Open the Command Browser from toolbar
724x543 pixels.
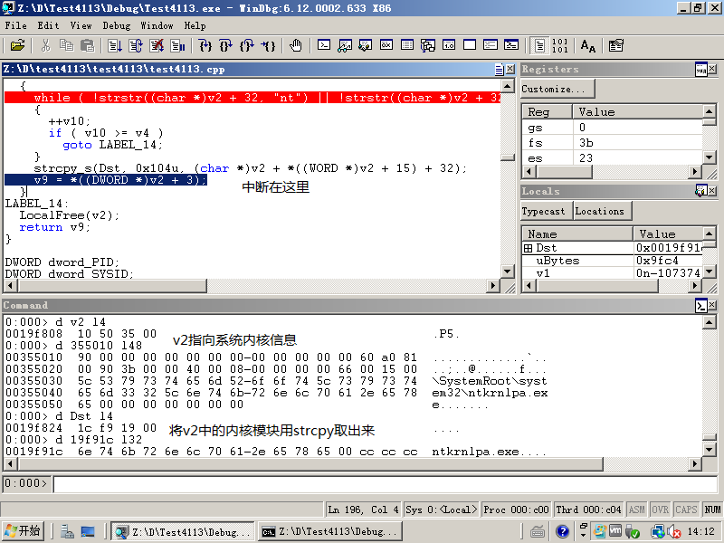pos(511,45)
